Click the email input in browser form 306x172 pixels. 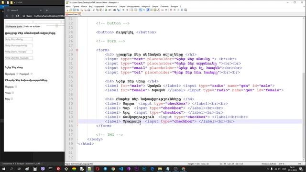pyautogui.click(x=19, y=52)
